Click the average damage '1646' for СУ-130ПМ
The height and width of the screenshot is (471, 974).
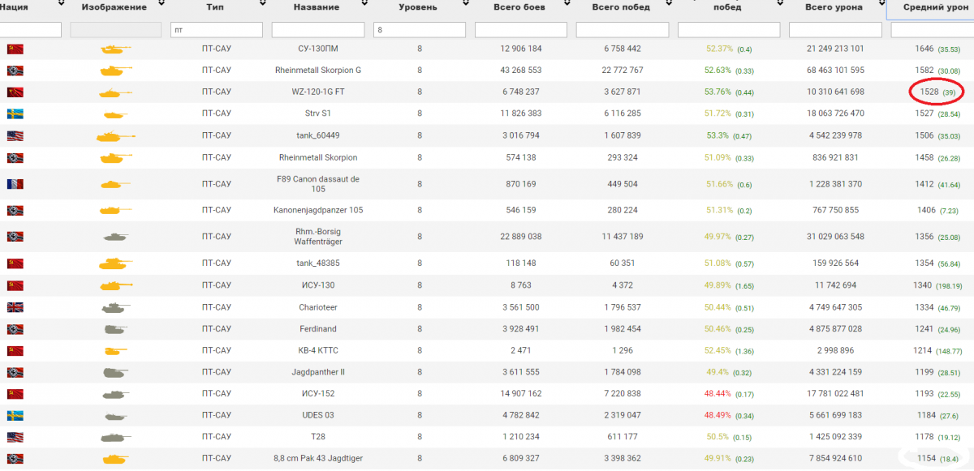924,49
